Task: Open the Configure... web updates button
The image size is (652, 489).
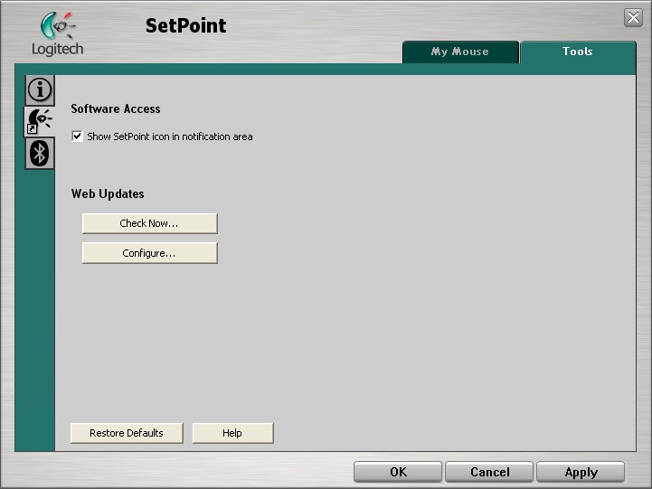Action: [x=150, y=253]
